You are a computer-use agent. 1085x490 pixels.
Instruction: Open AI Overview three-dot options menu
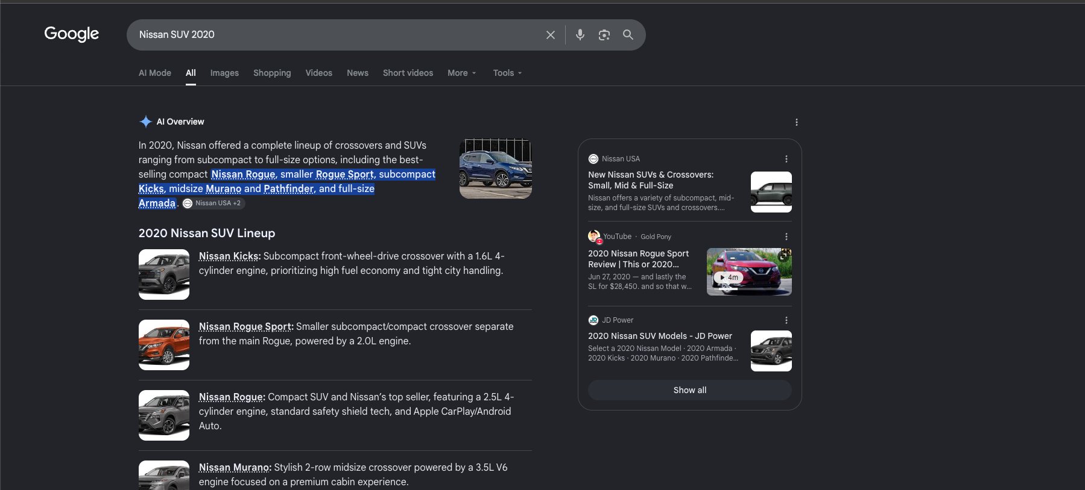coord(796,122)
